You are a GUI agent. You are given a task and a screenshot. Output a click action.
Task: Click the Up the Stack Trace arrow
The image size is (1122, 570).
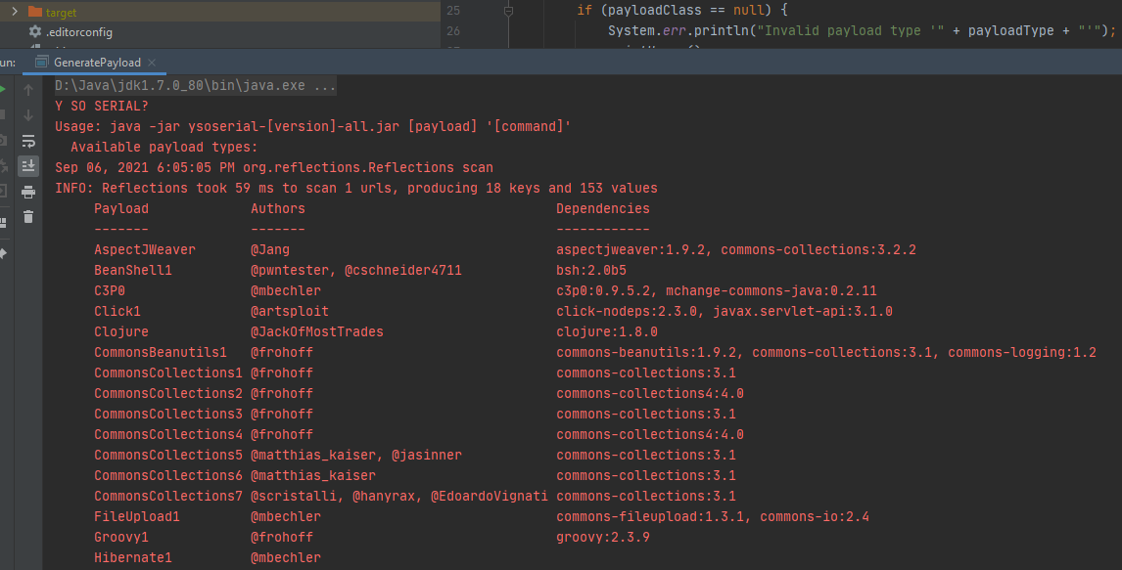(28, 91)
